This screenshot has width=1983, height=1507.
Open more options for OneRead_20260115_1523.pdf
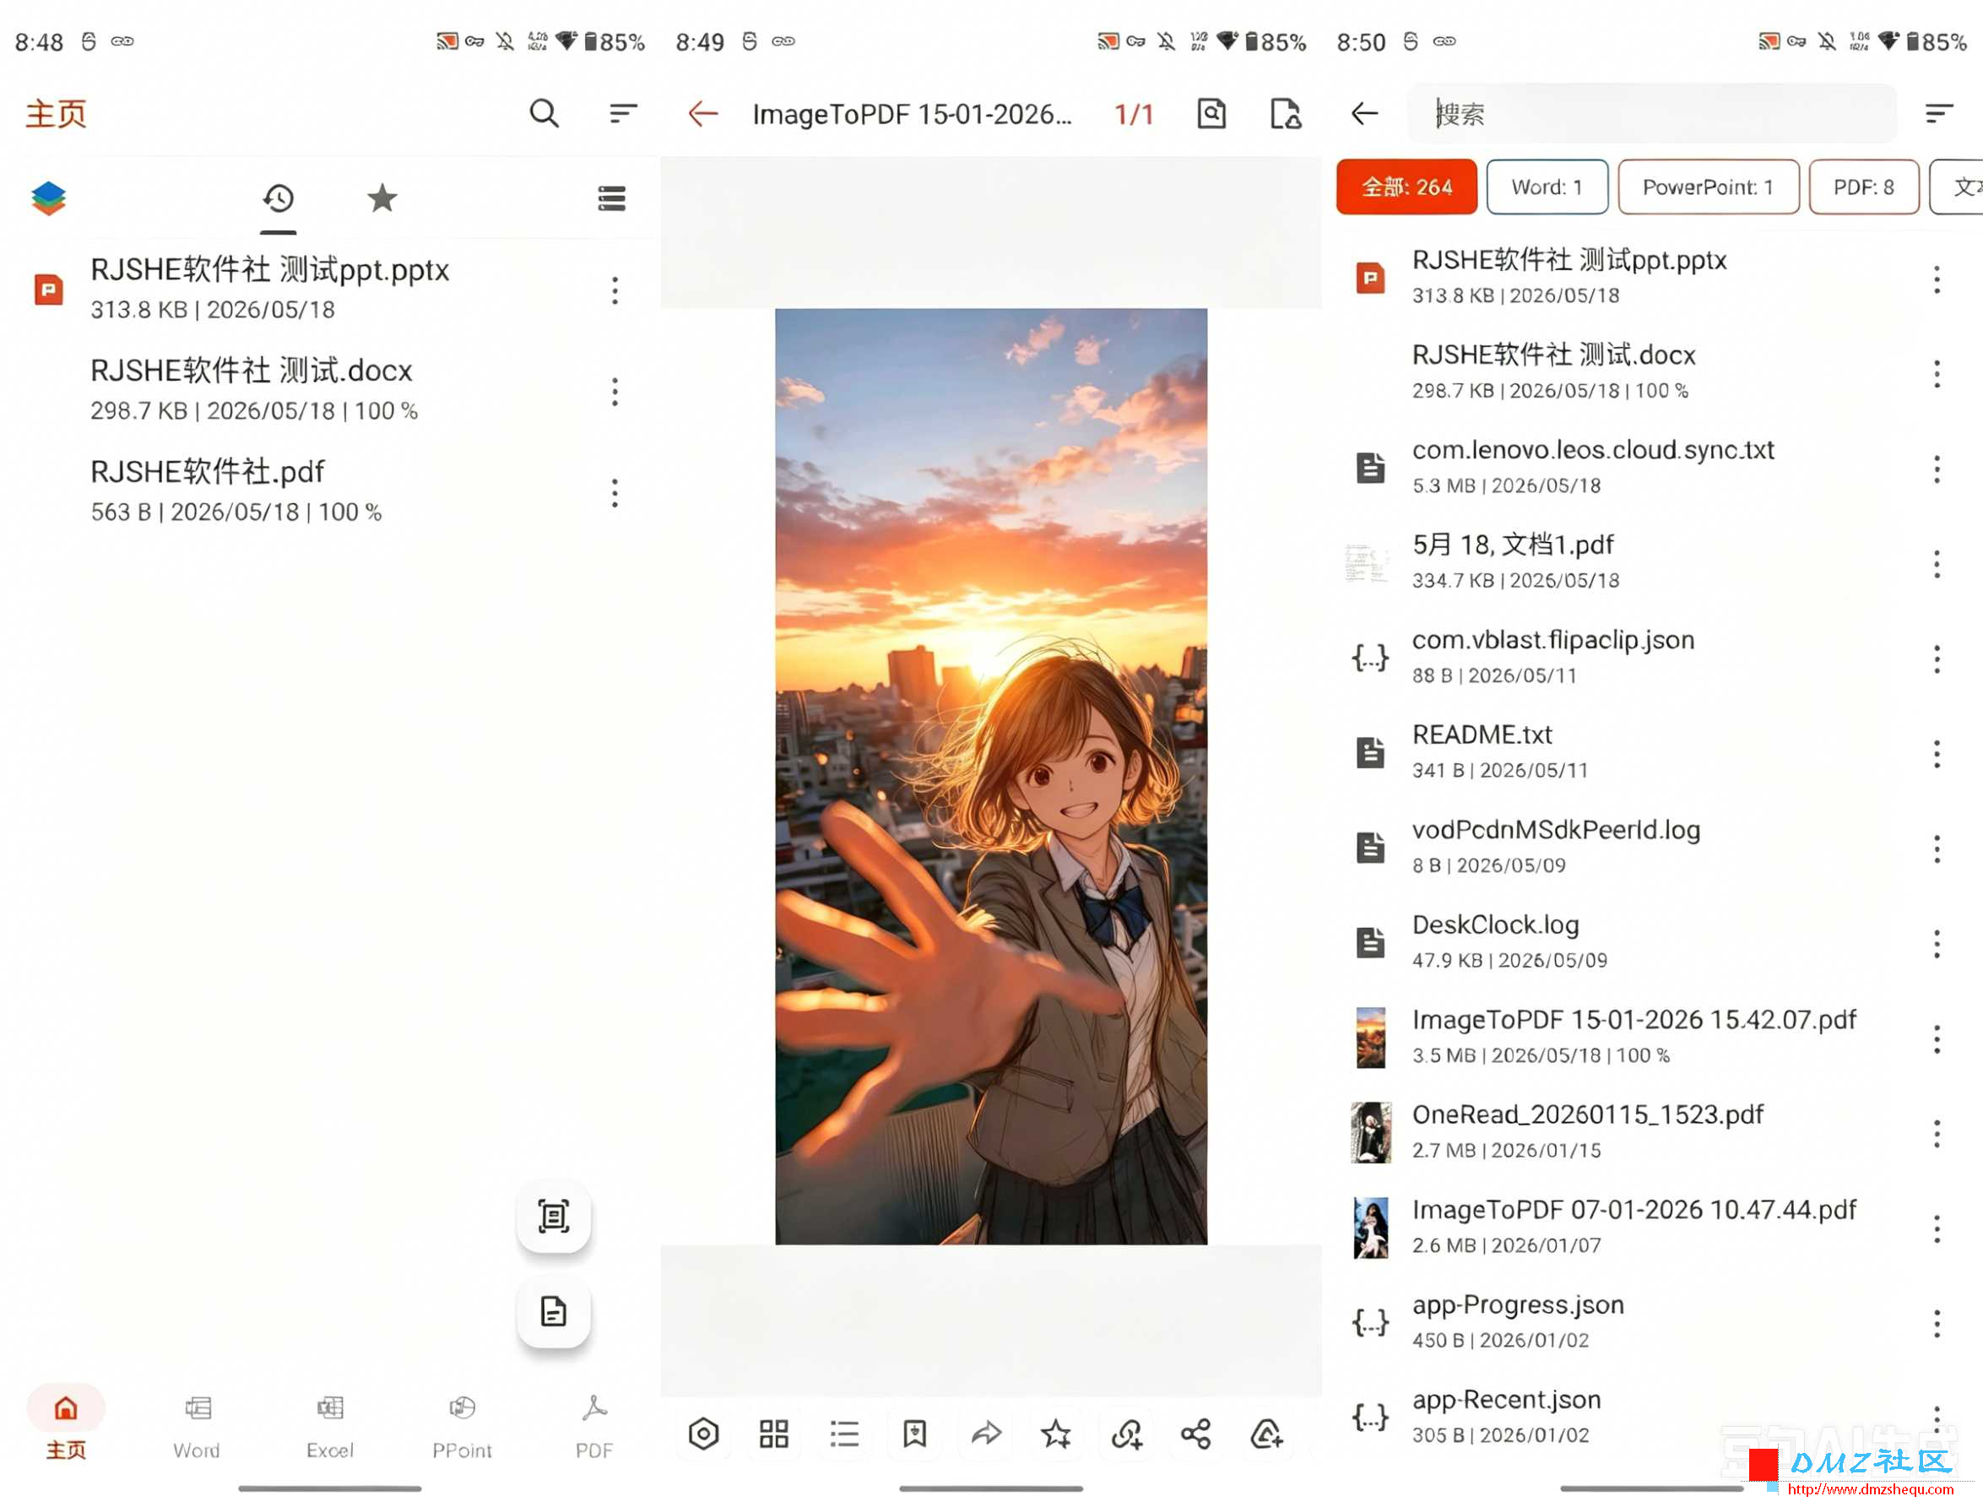click(x=1937, y=1135)
